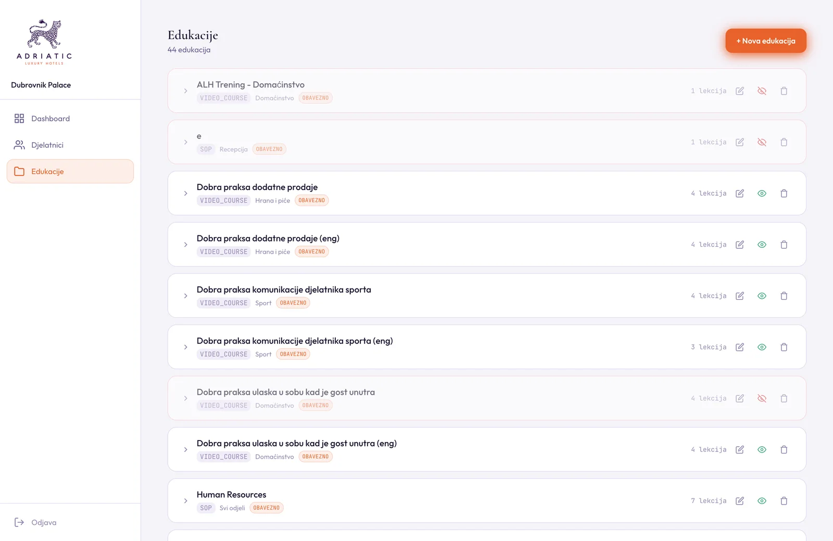Edit the ALH Trening - Domaćinstvo course
The image size is (833, 541).
[x=740, y=91]
